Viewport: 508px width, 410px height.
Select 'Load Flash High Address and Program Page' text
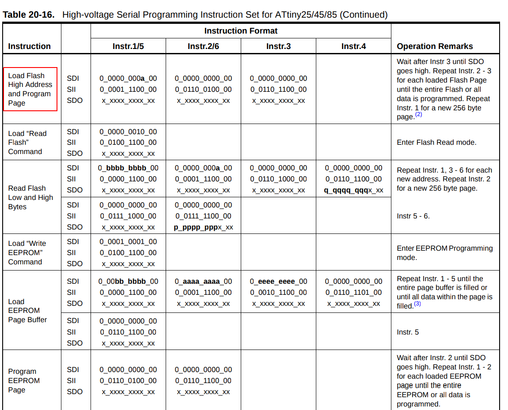[30, 89]
